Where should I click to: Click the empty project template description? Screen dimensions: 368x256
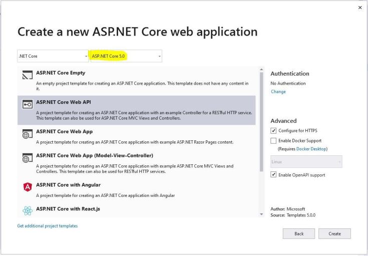142,86
